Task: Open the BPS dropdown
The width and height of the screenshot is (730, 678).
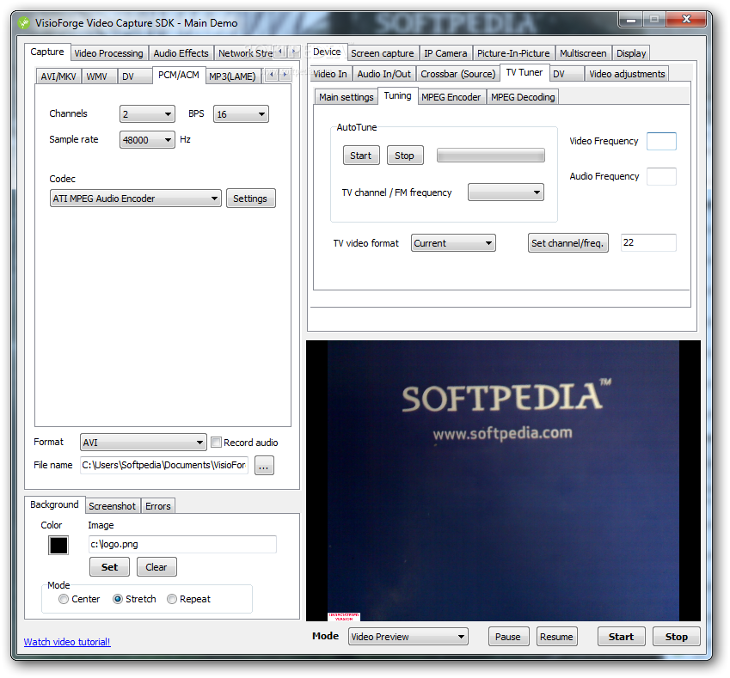Action: pos(241,114)
